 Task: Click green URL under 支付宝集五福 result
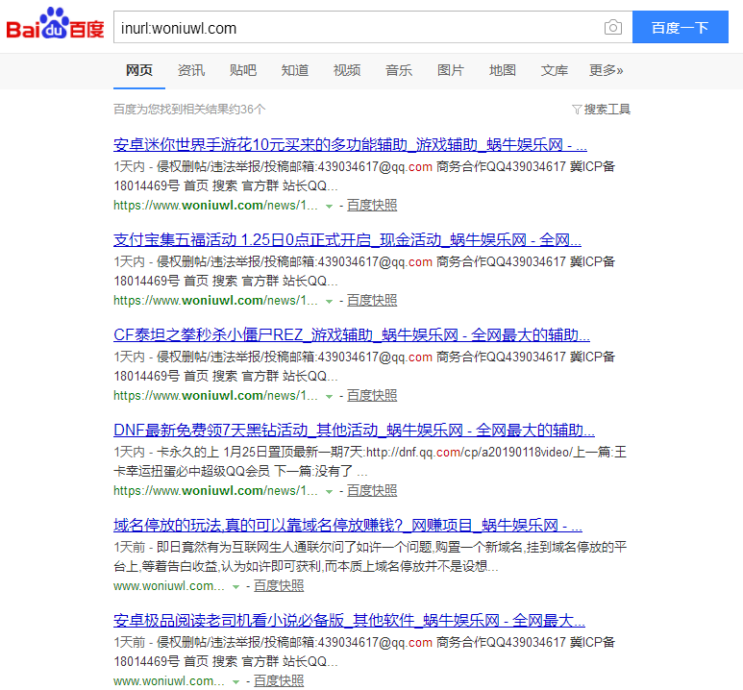pos(215,301)
